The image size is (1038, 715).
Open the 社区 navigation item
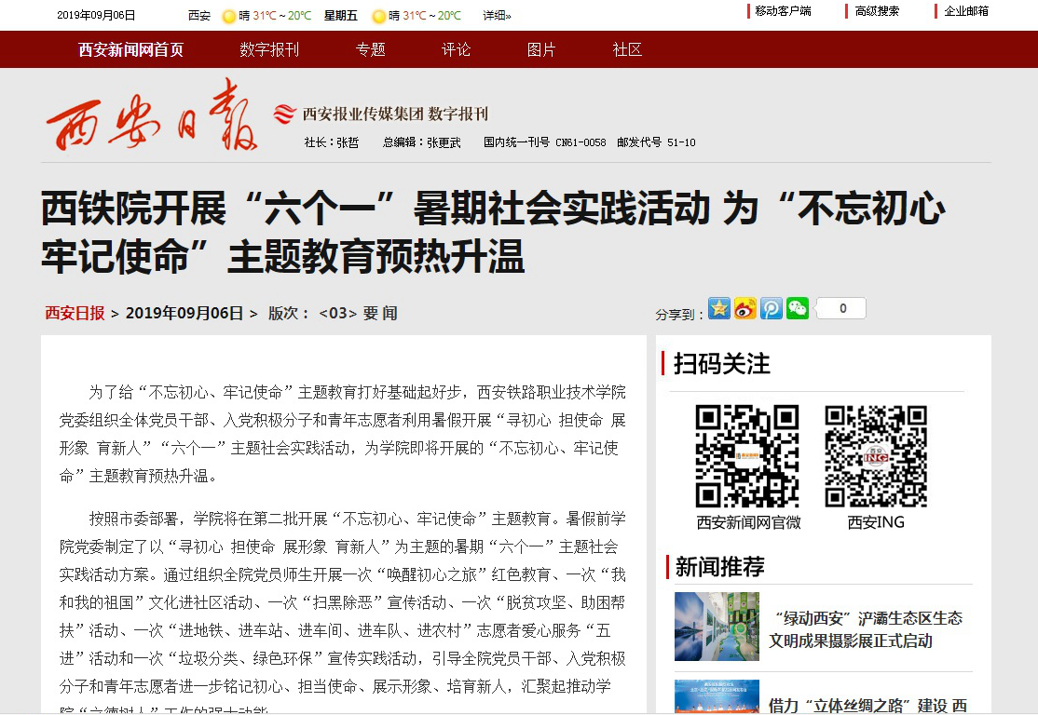point(627,49)
